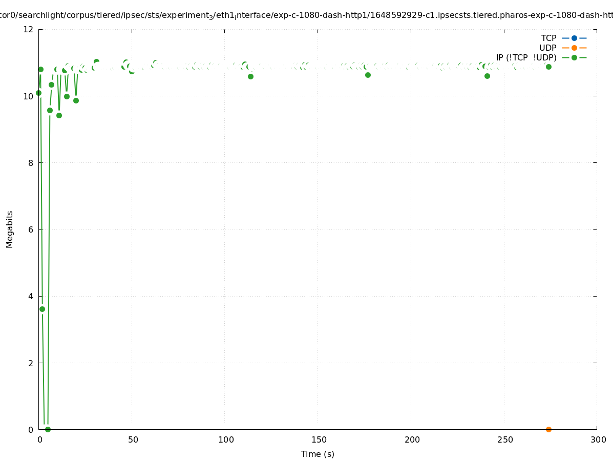This screenshot has height=461, width=613.
Task: Click the dipped green point near 176 seconds
Action: click(368, 75)
